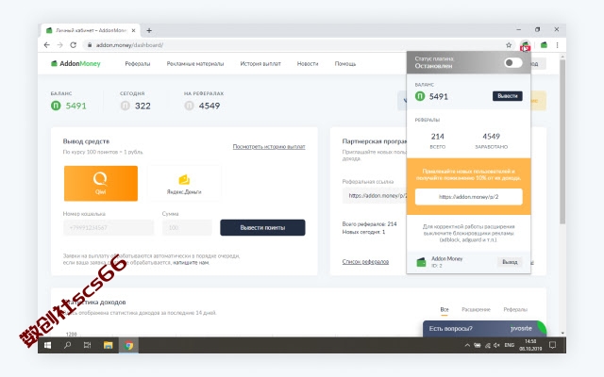Click the напишите нам link
The height and width of the screenshot is (377, 604).
point(191,262)
